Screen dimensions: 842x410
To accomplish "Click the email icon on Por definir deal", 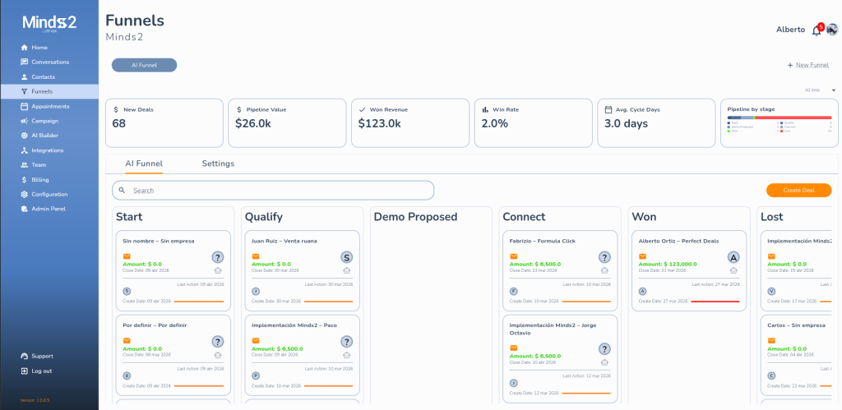I will click(127, 341).
